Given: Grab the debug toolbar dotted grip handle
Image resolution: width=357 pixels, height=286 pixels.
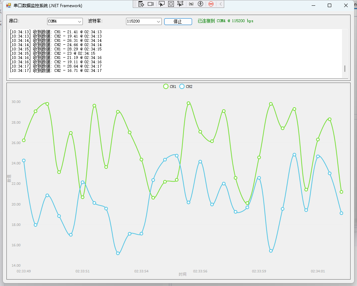Looking at the screenshot, I should tap(135, 4).
